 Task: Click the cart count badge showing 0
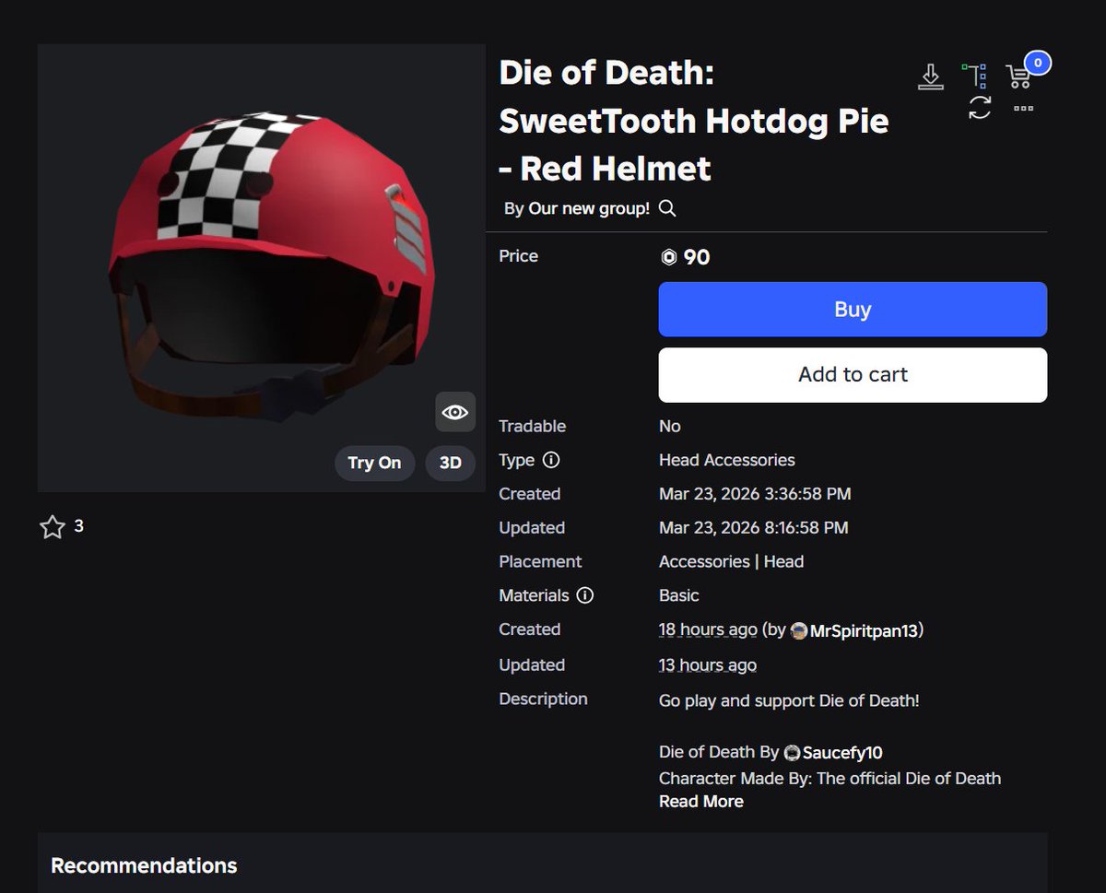click(1038, 63)
